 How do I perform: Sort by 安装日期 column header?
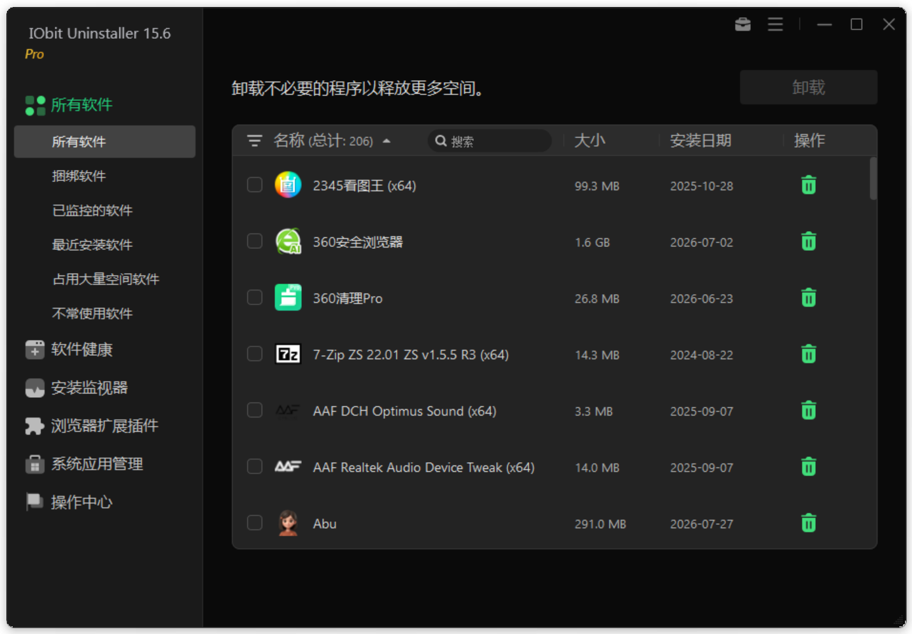click(x=701, y=141)
